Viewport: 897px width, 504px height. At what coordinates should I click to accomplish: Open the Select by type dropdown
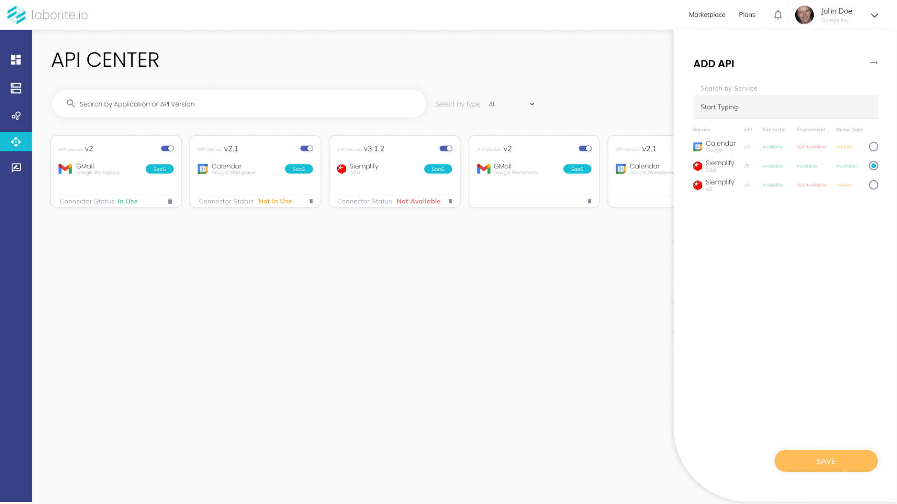click(511, 104)
